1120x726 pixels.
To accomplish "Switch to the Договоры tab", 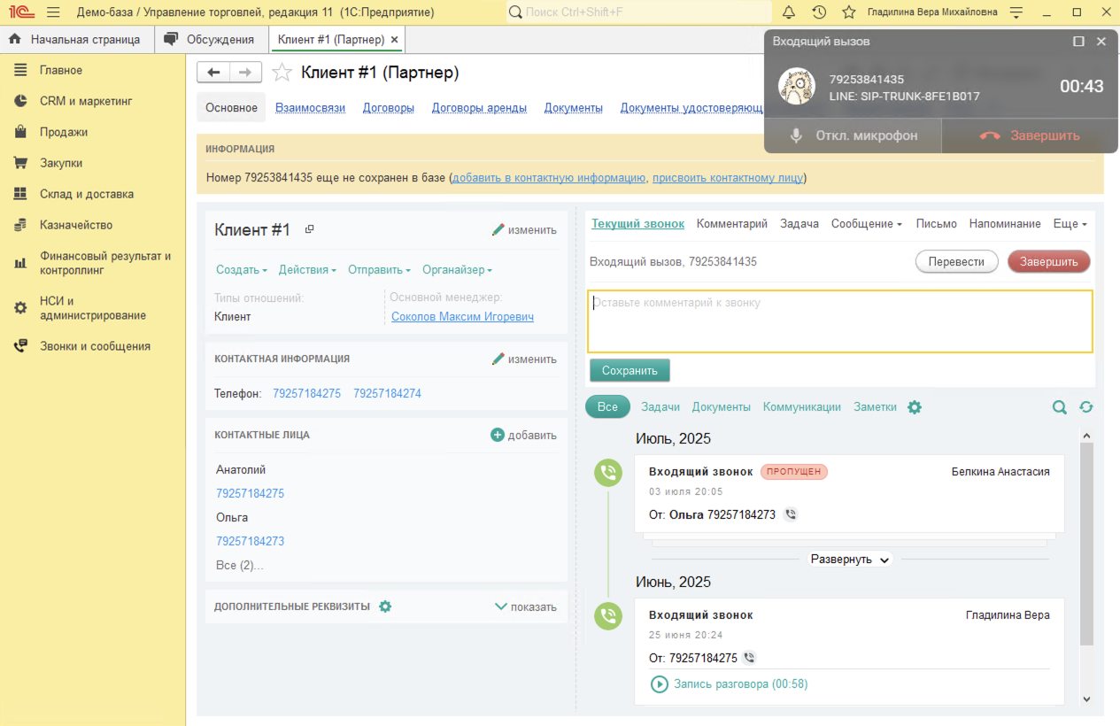I will (x=388, y=108).
